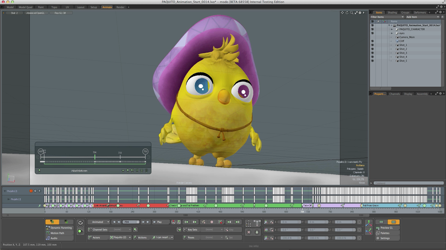This screenshot has height=250, width=446.
Task: Click the red record keyframe button
Action: tap(212, 222)
